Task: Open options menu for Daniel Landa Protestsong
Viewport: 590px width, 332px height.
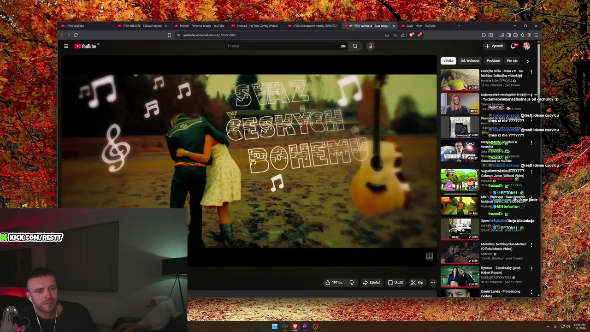Action: tap(531, 292)
